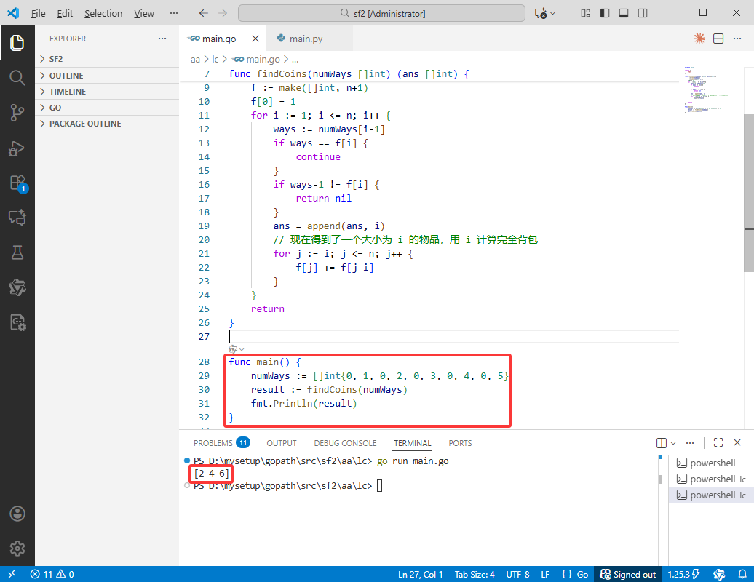Click the command center search box sf2
The height and width of the screenshot is (582, 754).
tap(381, 13)
